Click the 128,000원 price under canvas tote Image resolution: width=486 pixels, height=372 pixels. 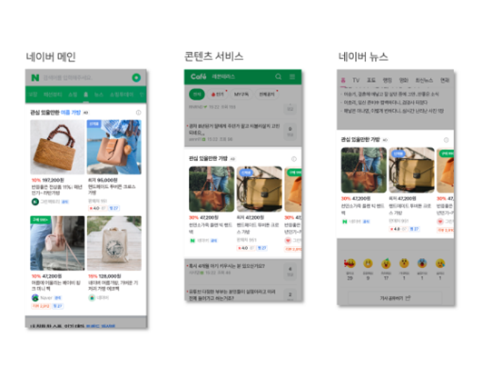(x=110, y=276)
